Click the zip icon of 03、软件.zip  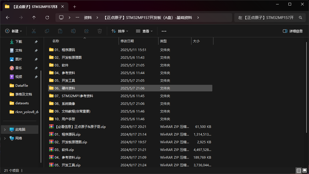(51, 149)
